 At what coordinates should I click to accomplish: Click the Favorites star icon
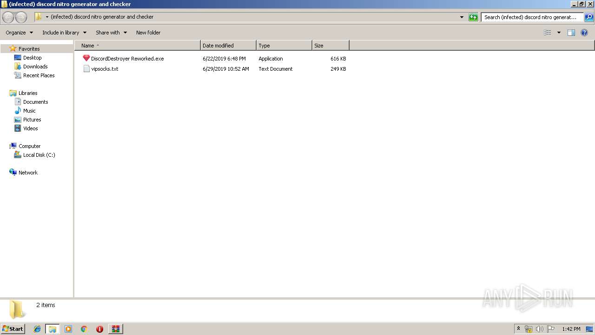tap(13, 48)
